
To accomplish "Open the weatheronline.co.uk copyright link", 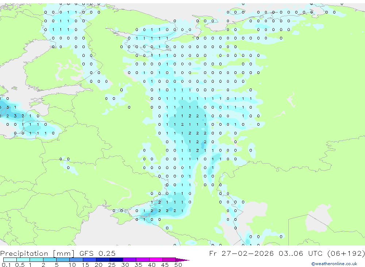I will coord(334,264).
